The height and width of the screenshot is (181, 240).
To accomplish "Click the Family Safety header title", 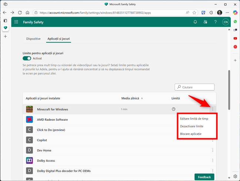I will pyautogui.click(x=33, y=22).
